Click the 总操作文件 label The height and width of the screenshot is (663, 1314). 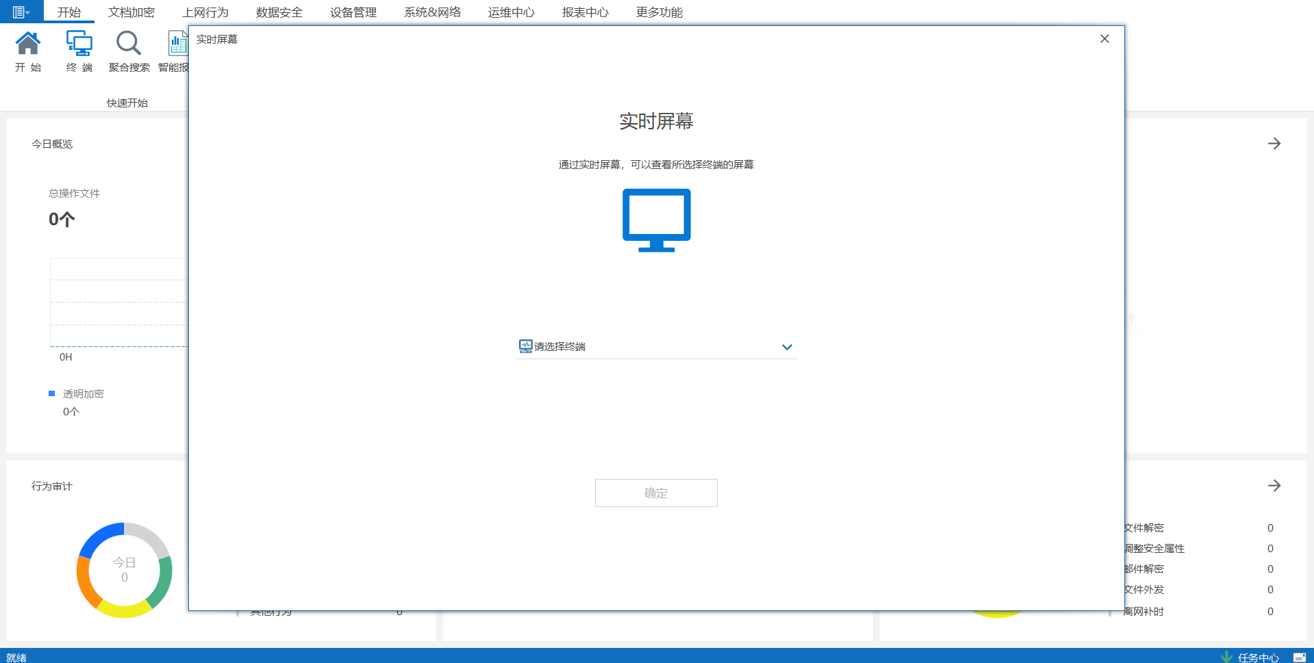[x=74, y=194]
